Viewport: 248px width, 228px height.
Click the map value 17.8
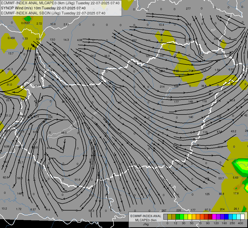pos(236,193)
